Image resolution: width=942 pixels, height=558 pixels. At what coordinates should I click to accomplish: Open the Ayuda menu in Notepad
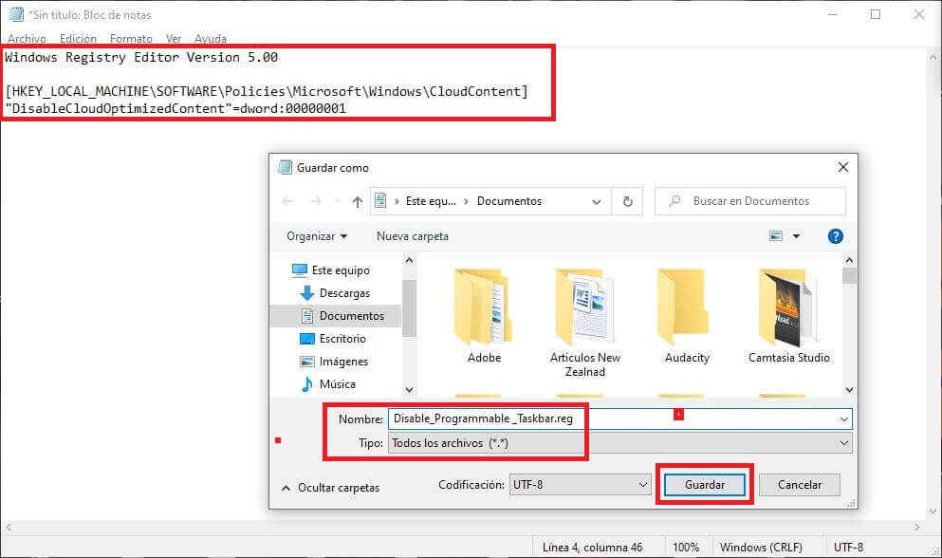pos(211,39)
